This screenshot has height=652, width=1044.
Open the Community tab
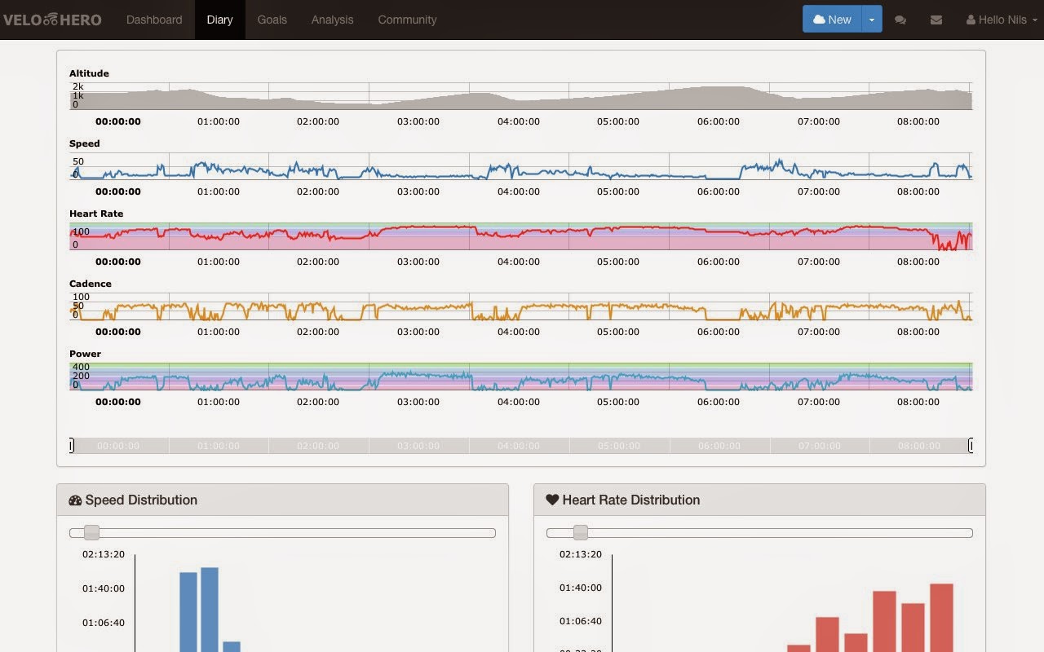407,20
